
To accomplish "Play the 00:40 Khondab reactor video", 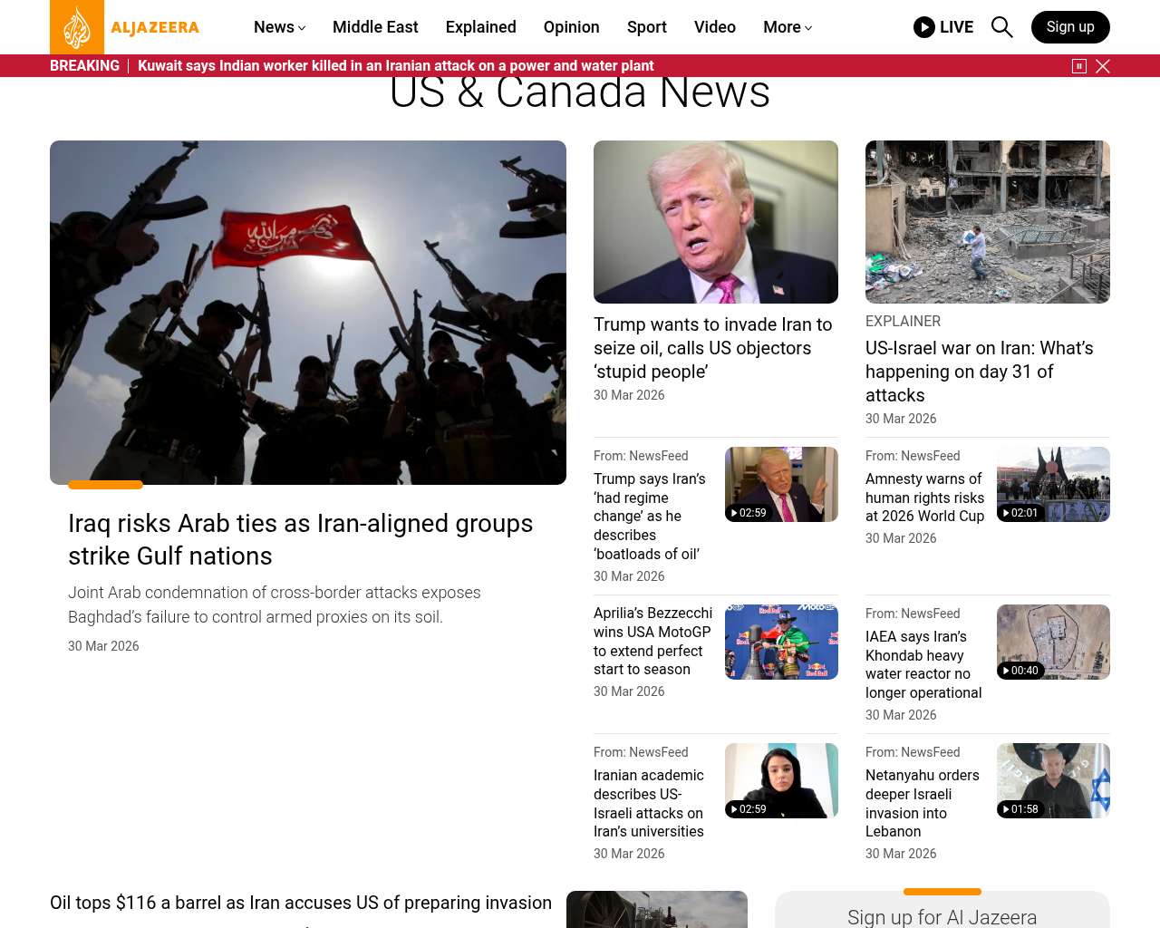I will (1053, 642).
